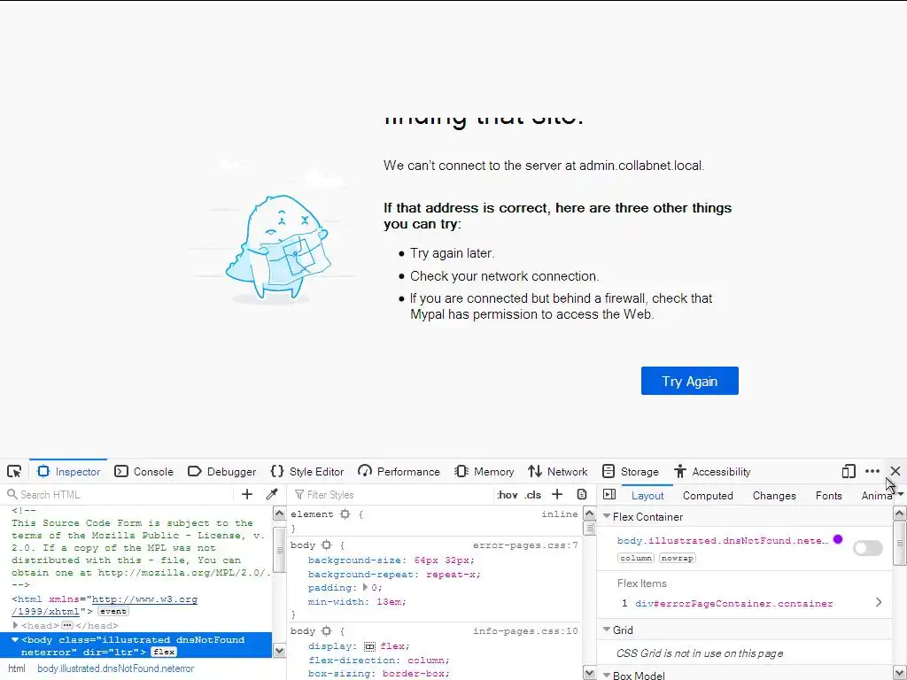Image resolution: width=907 pixels, height=680 pixels.
Task: Collapse the body element node
Action: pyautogui.click(x=16, y=639)
